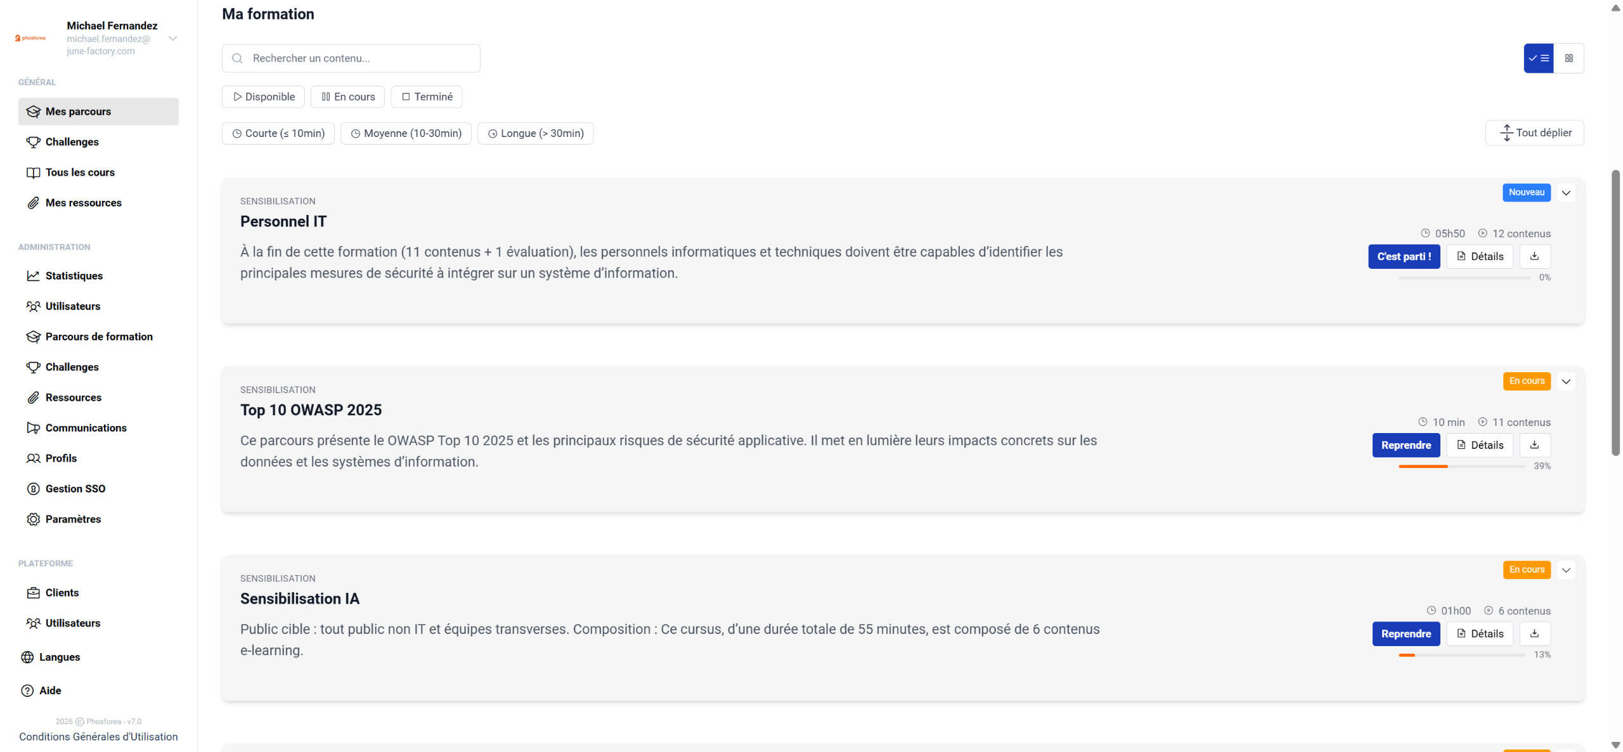Screen dimensions: 1623x752
Task: Expand the Personnel IT card chevron
Action: click(x=1566, y=193)
